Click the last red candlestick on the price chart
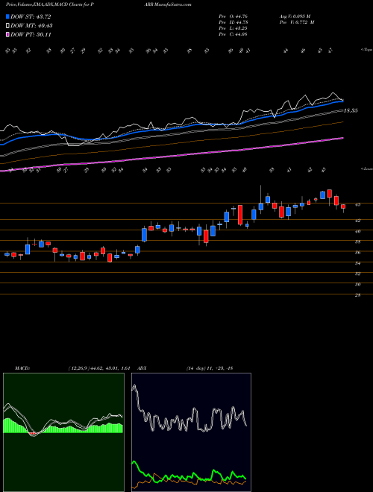 point(343,206)
